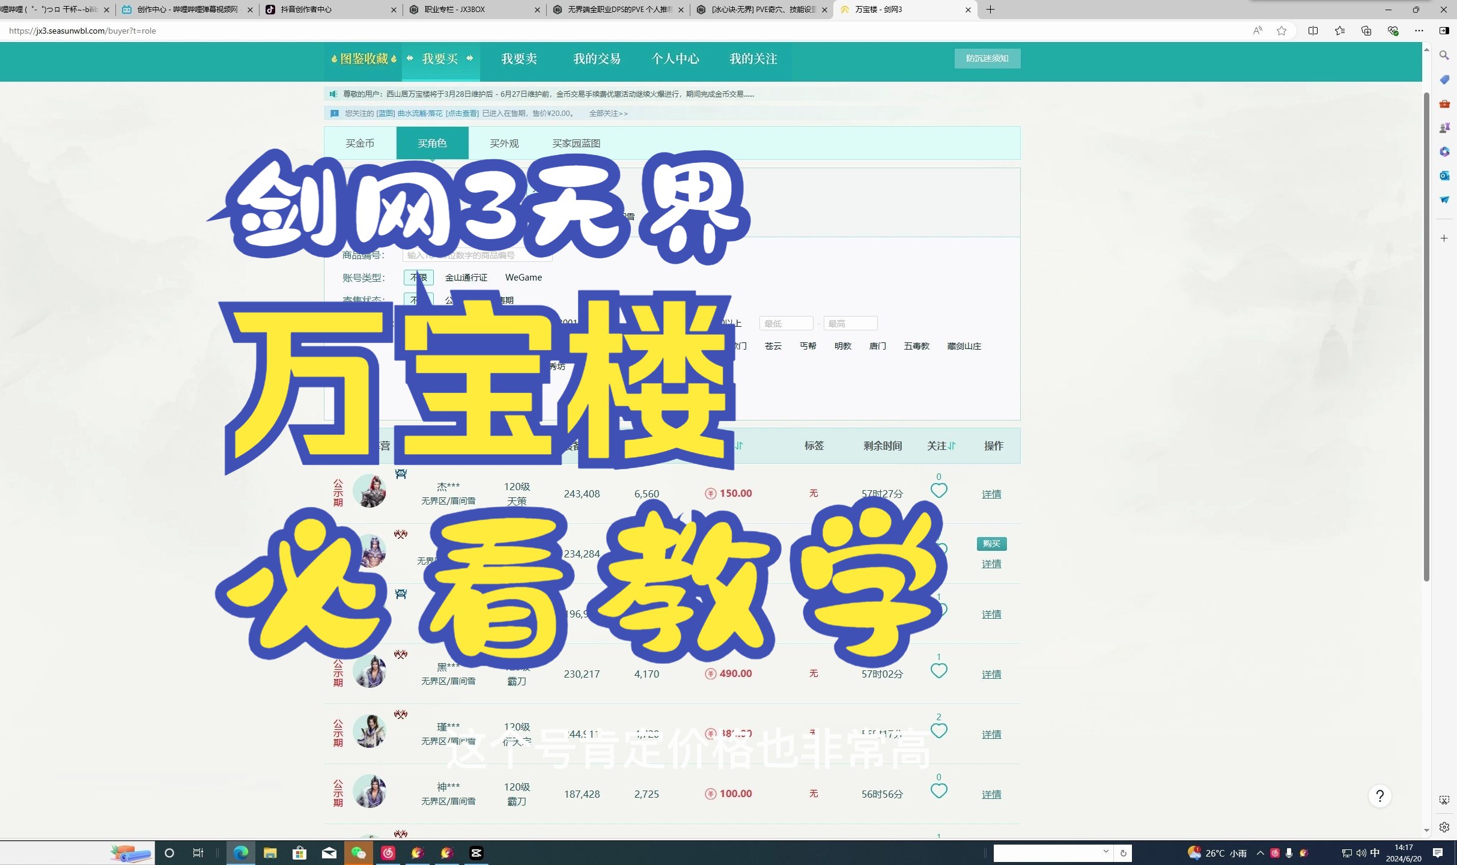This screenshot has height=865, width=1457.
Task: Click the 最高 price input field
Action: pos(850,323)
